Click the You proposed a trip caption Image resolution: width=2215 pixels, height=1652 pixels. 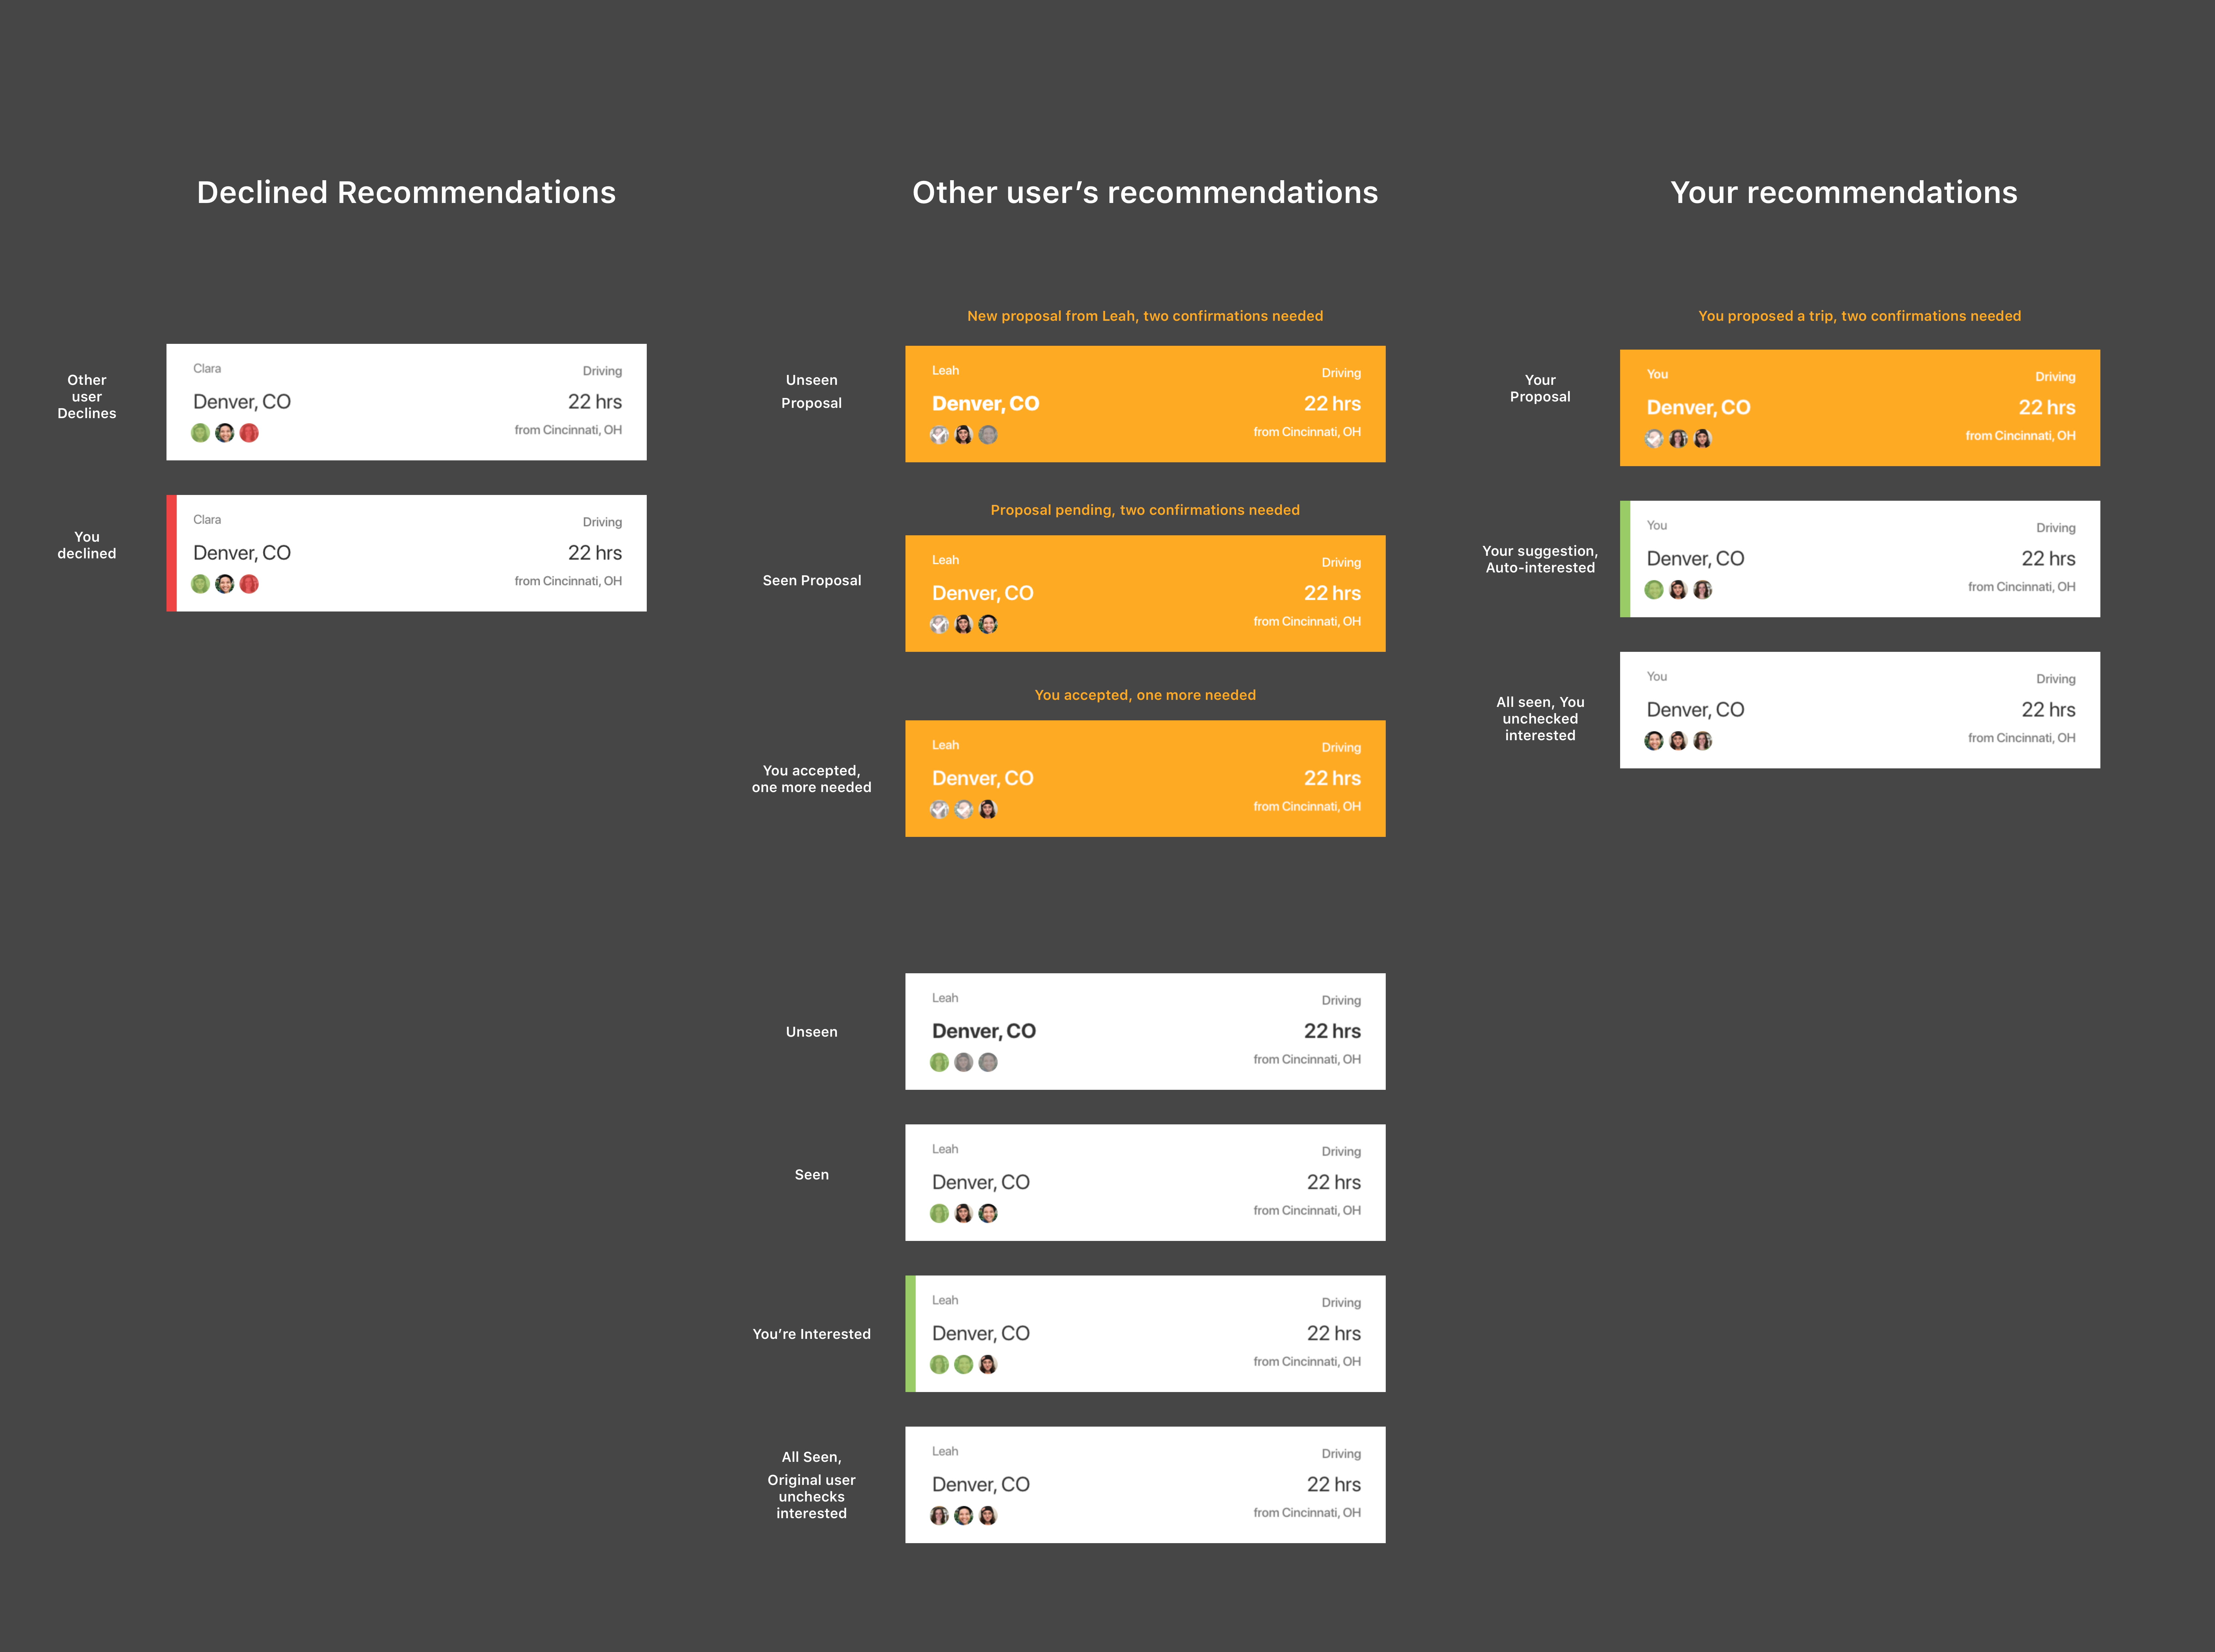coord(1860,316)
